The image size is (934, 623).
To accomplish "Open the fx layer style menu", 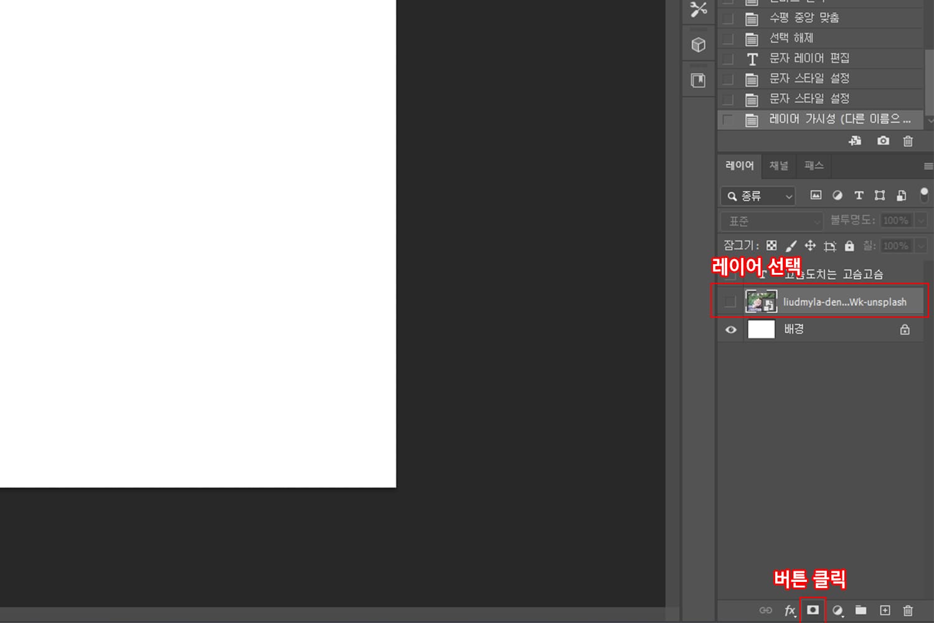I will point(790,611).
